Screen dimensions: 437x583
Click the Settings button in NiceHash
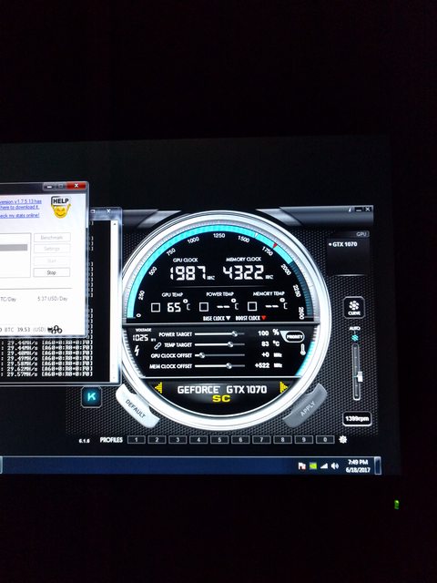point(52,249)
